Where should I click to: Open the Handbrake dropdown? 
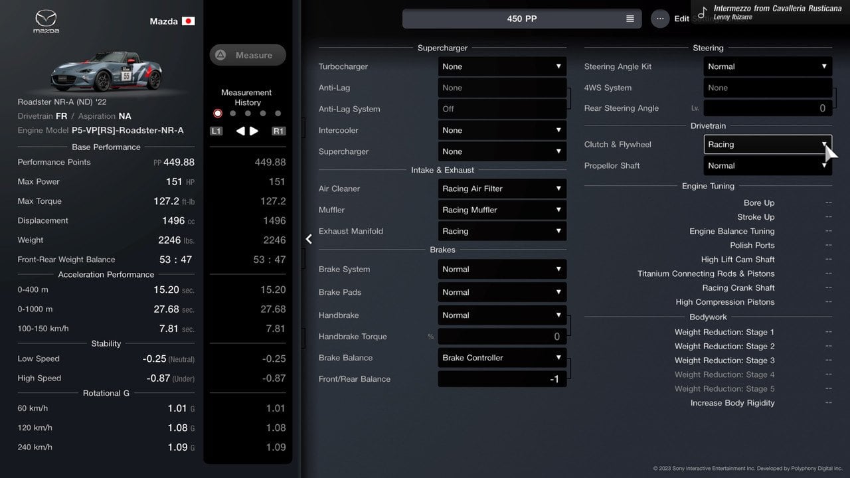point(502,315)
